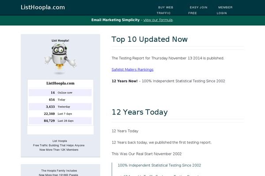Select the 'Yesterday' visitor count row
265x176 pixels.
click(x=61, y=107)
